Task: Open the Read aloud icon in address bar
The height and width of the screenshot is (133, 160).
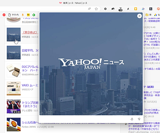Action: click(89, 9)
